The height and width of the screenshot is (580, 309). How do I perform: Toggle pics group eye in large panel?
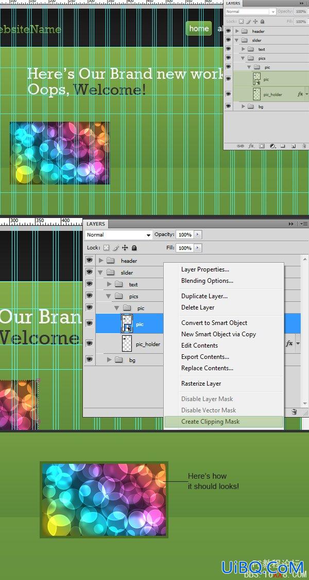[89, 296]
